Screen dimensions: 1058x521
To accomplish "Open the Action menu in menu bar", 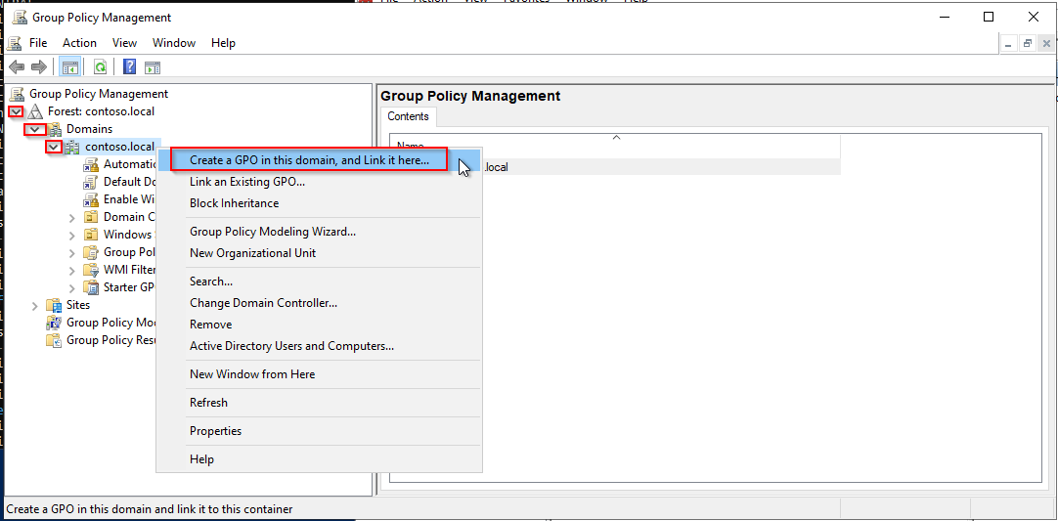I will click(x=79, y=43).
